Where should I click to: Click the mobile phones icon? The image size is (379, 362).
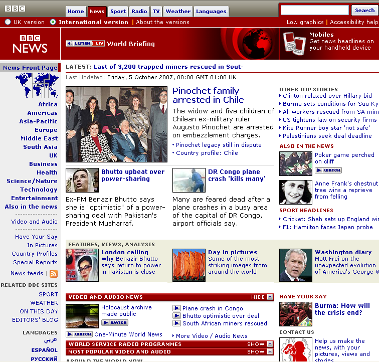pyautogui.click(x=294, y=42)
